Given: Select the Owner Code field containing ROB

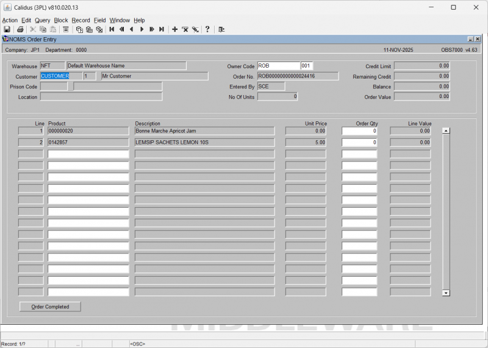Looking at the screenshot, I should [278, 66].
